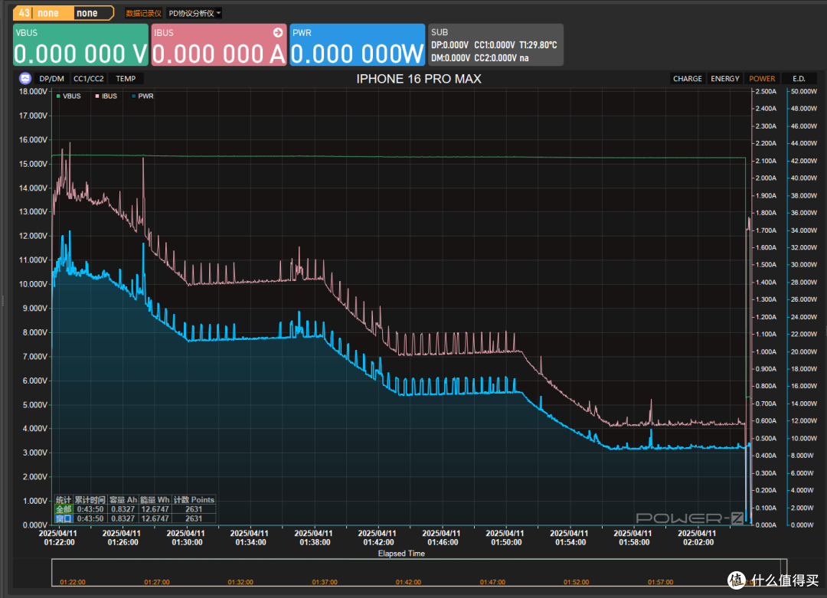
Task: Click the 计数 Points column header
Action: [194, 500]
